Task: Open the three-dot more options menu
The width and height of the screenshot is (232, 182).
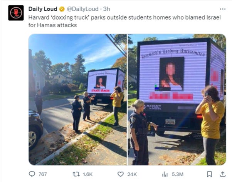Action: (x=223, y=9)
